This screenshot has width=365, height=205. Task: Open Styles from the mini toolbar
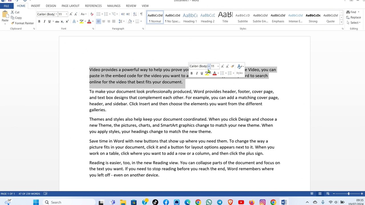click(x=240, y=69)
